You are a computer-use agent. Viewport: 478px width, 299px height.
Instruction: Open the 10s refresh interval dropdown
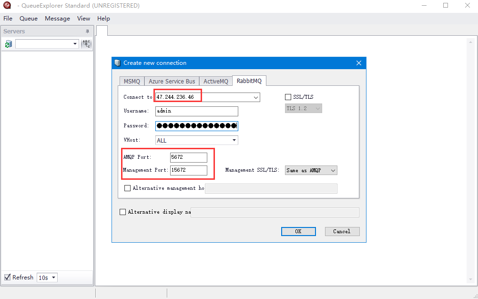coord(53,278)
